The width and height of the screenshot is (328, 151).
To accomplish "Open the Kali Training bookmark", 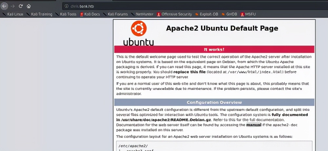I will [x=40, y=14].
